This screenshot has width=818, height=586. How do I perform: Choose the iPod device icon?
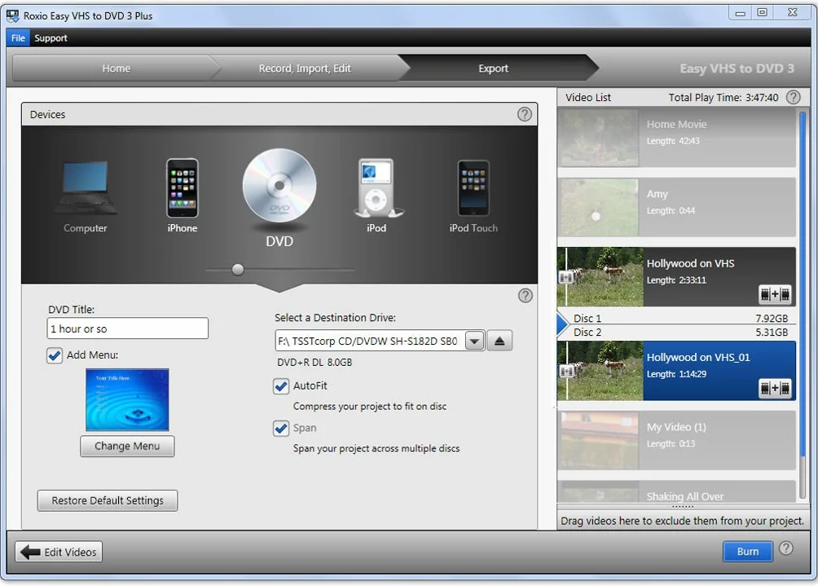pos(376,187)
